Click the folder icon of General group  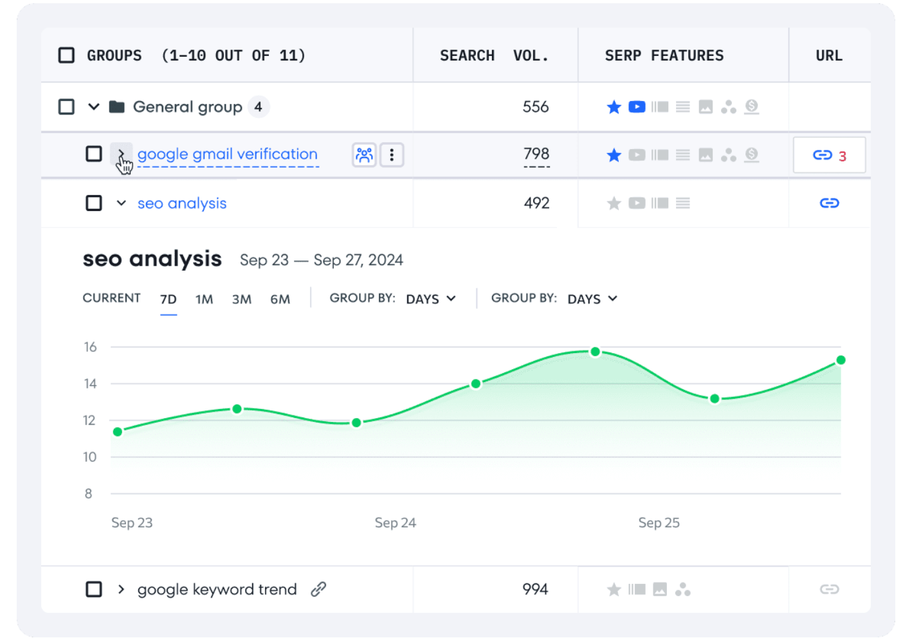117,107
